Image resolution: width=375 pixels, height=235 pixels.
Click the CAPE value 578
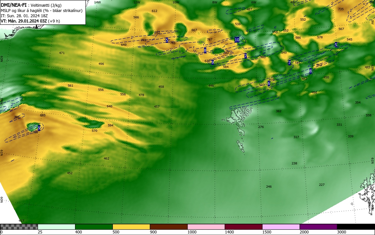(320, 37)
